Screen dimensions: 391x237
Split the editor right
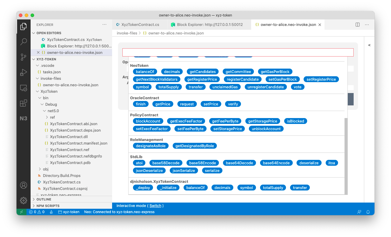(x=358, y=25)
